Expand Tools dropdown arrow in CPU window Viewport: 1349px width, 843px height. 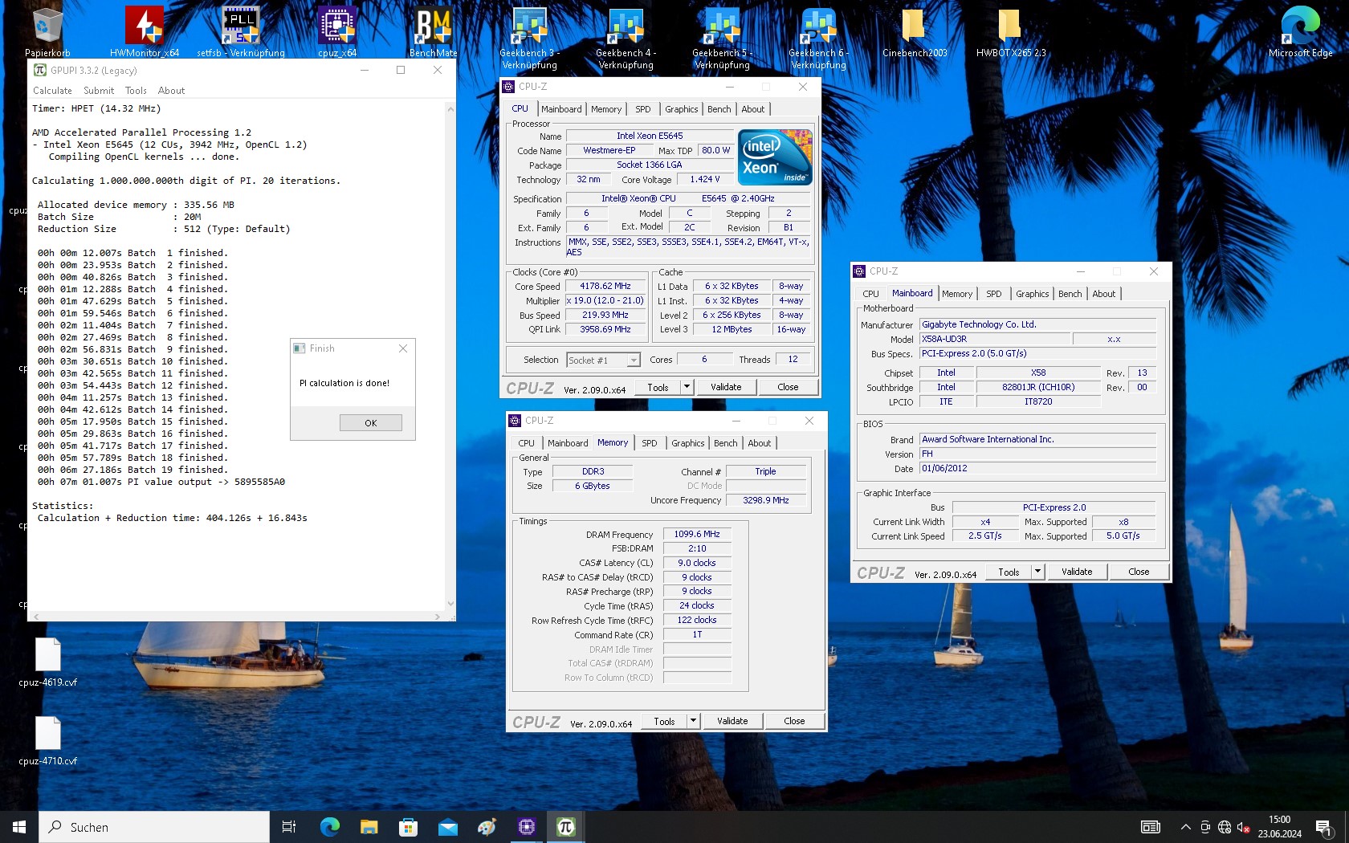[687, 387]
